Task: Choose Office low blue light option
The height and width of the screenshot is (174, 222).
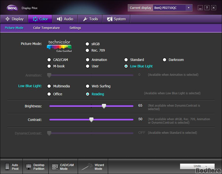Action: 49,94
